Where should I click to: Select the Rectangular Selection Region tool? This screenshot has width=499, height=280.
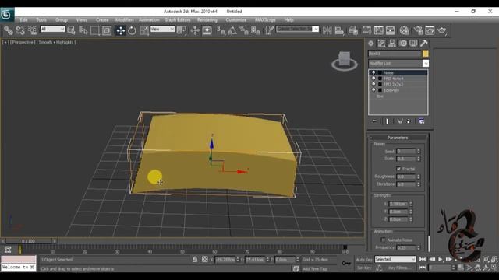tap(95, 30)
